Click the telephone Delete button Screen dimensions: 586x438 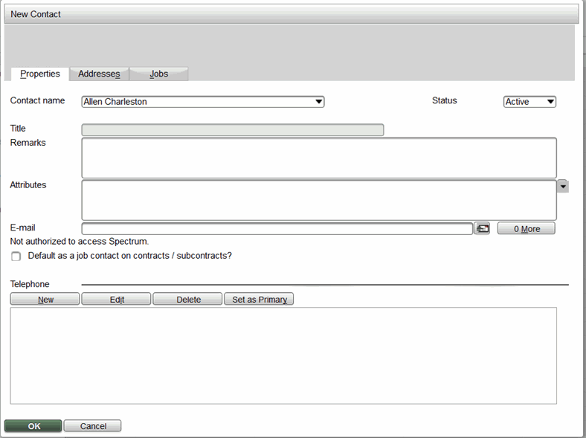coord(187,300)
